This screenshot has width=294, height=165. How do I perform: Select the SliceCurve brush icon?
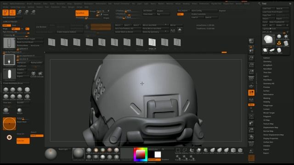pos(206,150)
